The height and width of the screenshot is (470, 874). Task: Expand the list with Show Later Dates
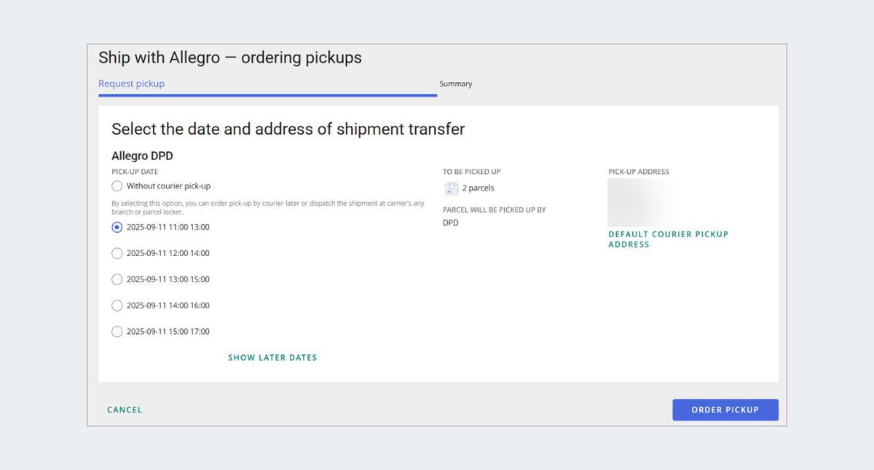click(x=272, y=358)
